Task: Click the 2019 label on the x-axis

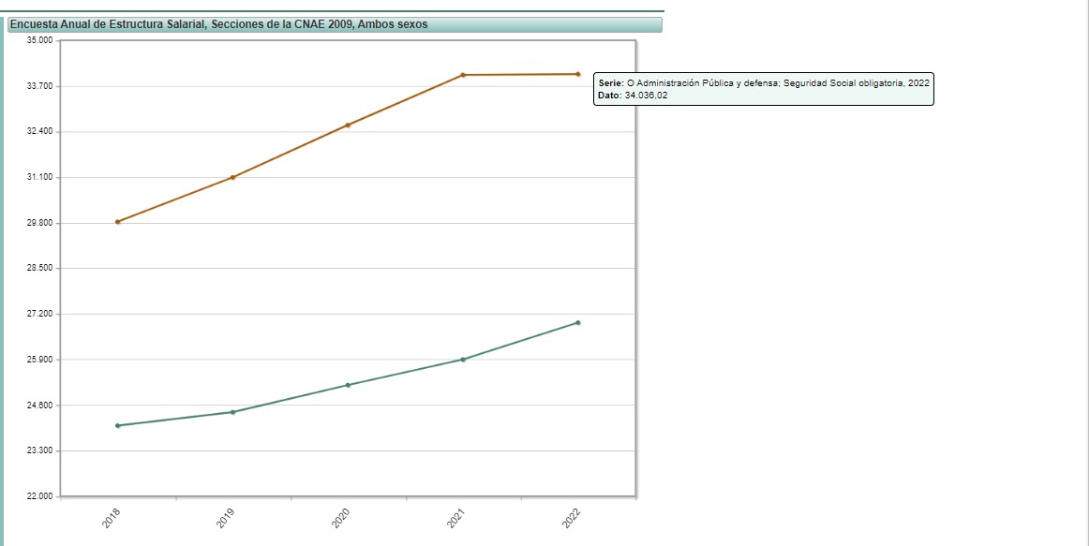Action: [226, 519]
